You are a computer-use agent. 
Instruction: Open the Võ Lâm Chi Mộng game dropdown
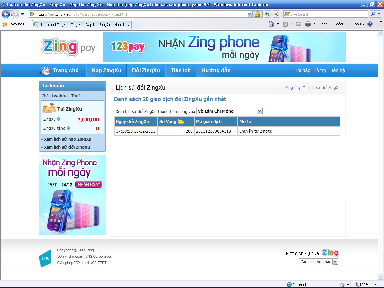(x=229, y=111)
